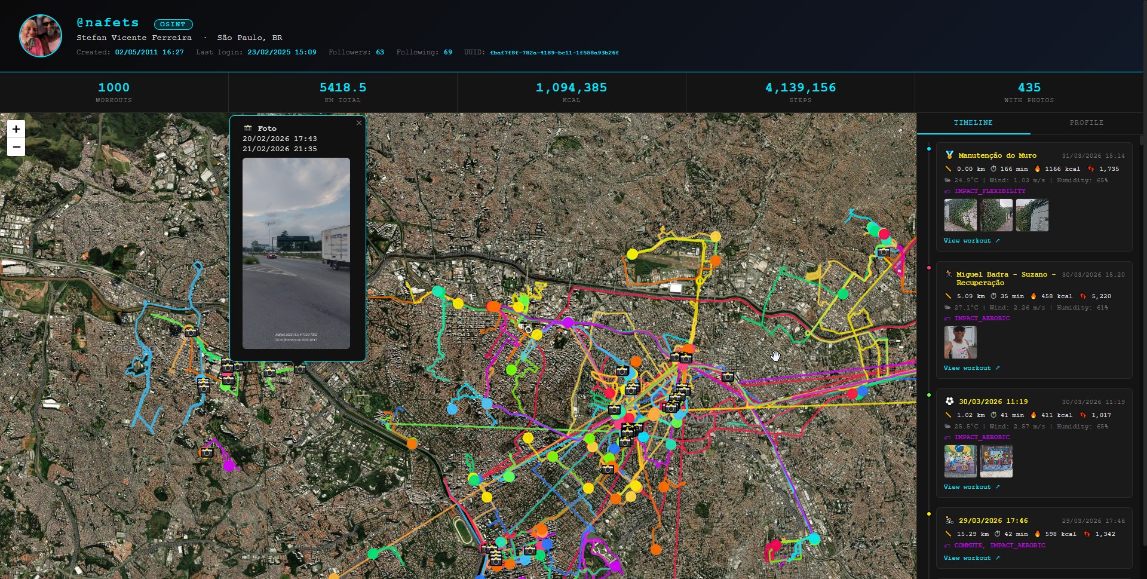Click the IMPACT_FLEXIBILITY tag
Screen dimensions: 1147x579
(x=990, y=191)
